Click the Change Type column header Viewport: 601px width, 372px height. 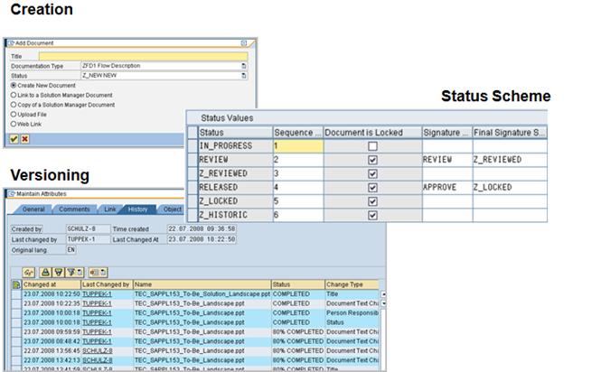[x=352, y=284]
